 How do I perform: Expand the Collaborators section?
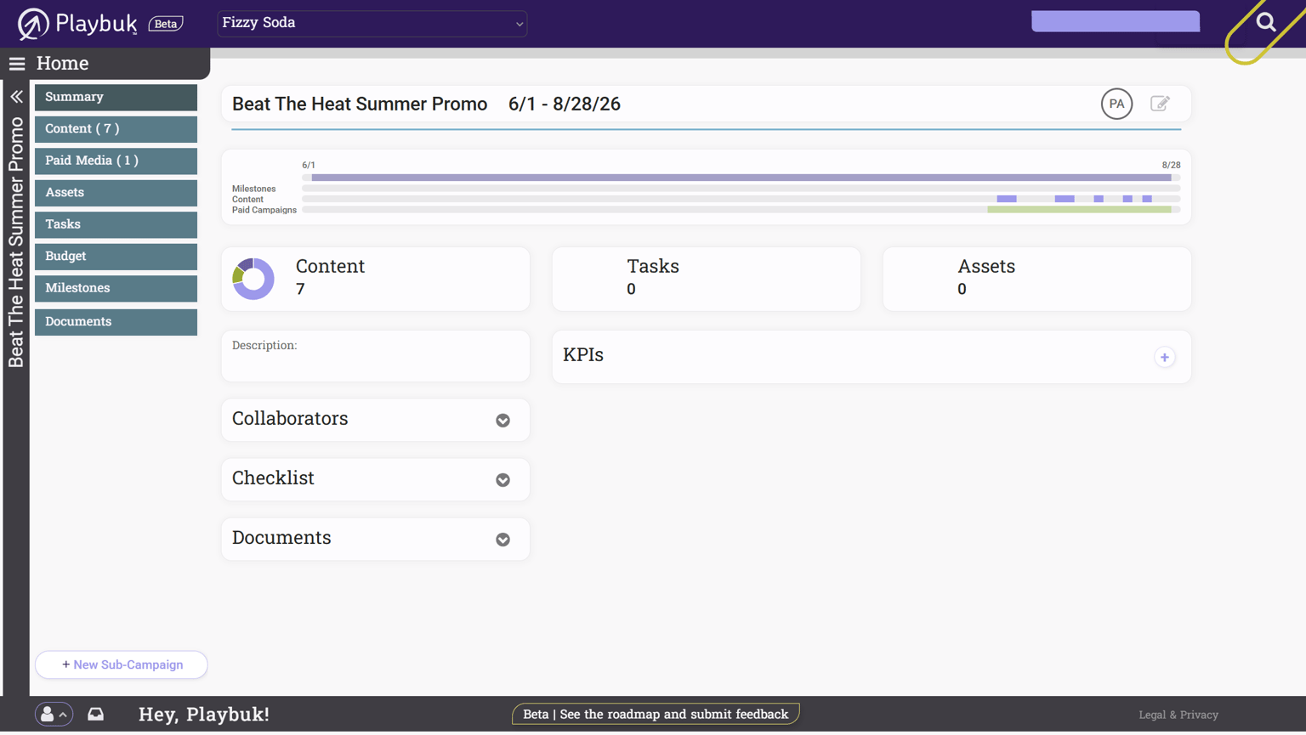pyautogui.click(x=503, y=421)
